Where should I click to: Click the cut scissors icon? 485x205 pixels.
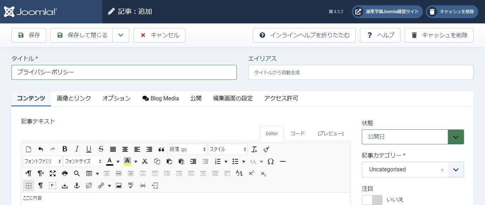point(145,161)
